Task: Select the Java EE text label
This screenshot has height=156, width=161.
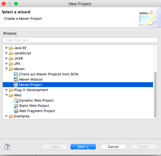Action: [20, 48]
